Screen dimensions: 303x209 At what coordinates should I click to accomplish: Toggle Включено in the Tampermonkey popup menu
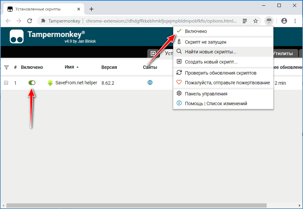click(x=223, y=31)
